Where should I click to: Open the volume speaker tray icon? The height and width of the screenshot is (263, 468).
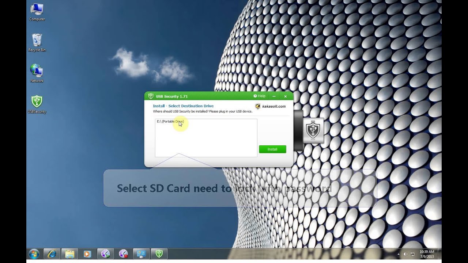point(405,254)
